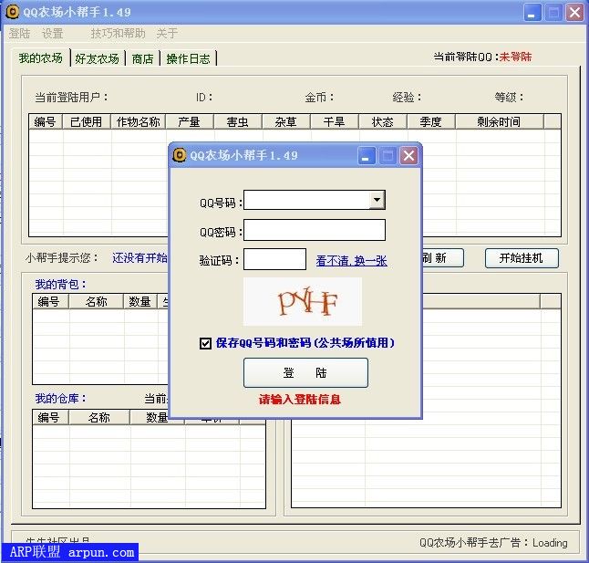Minimize the main QQ农场小帮手 window
This screenshot has height=563, width=589.
(x=532, y=13)
